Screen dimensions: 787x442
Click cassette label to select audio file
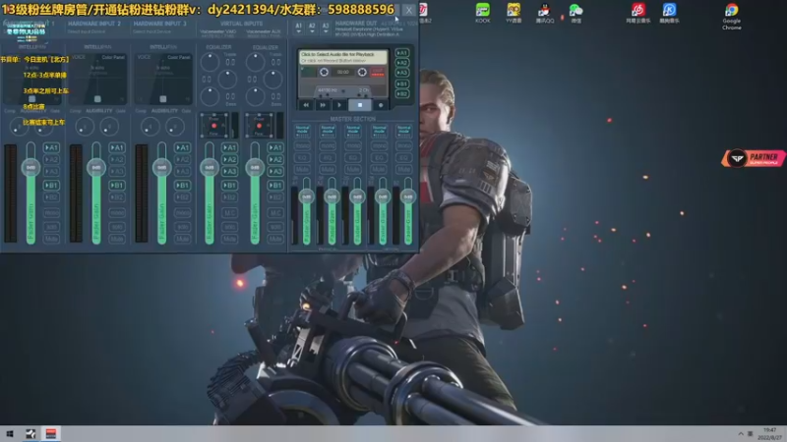point(343,57)
